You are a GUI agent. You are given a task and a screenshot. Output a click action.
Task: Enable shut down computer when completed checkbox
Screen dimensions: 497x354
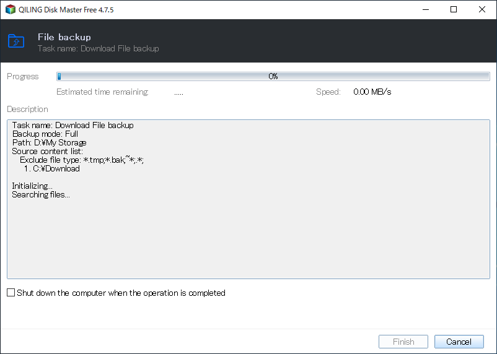pos(11,293)
